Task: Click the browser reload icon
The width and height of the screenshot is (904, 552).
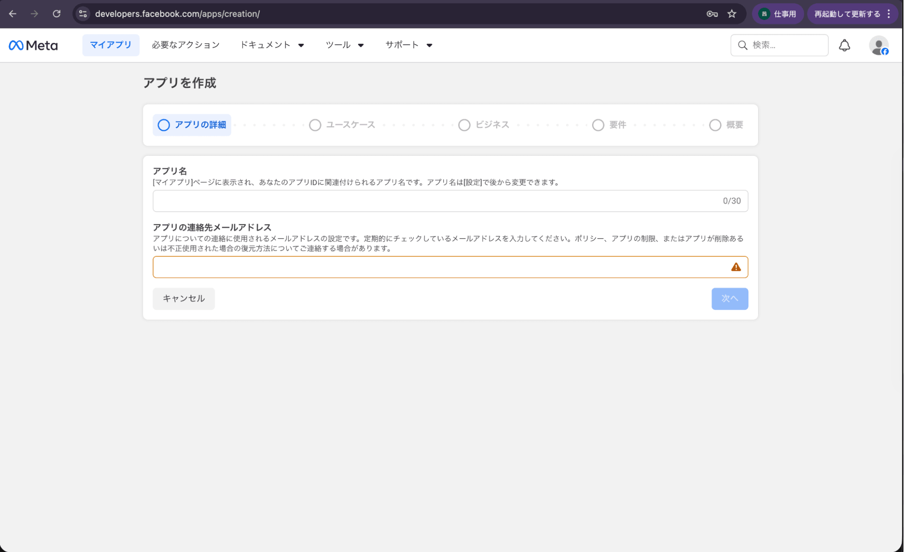Action: [57, 14]
